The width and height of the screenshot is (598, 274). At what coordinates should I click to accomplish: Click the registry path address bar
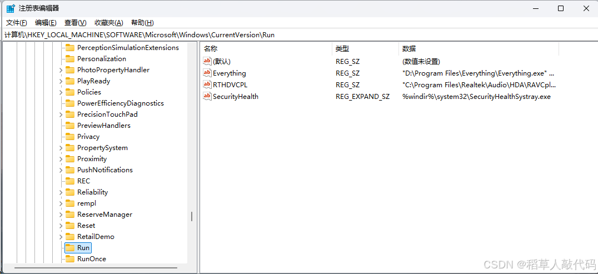[299, 34]
